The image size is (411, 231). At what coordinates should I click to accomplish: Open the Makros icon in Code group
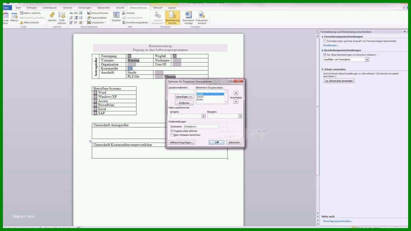click(14, 17)
